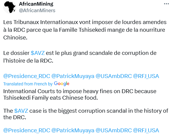Open the AfricanMining display name
The height and width of the screenshot is (137, 171).
(36, 4)
